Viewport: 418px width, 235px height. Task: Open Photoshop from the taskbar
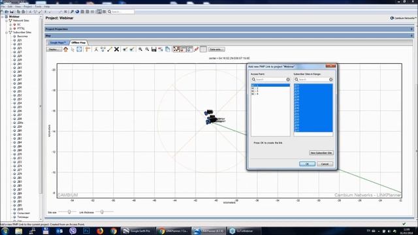pyautogui.click(x=86, y=230)
